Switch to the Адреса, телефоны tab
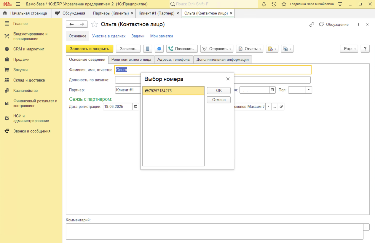The image size is (375, 243). click(174, 60)
